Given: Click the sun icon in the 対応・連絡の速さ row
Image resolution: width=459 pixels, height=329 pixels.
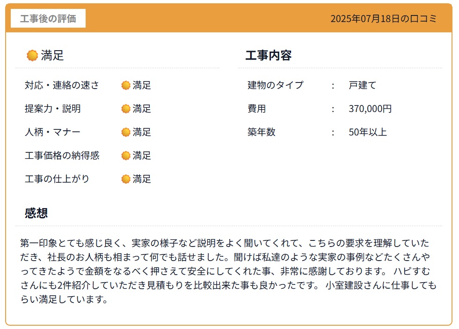Looking at the screenshot, I should coord(126,85).
